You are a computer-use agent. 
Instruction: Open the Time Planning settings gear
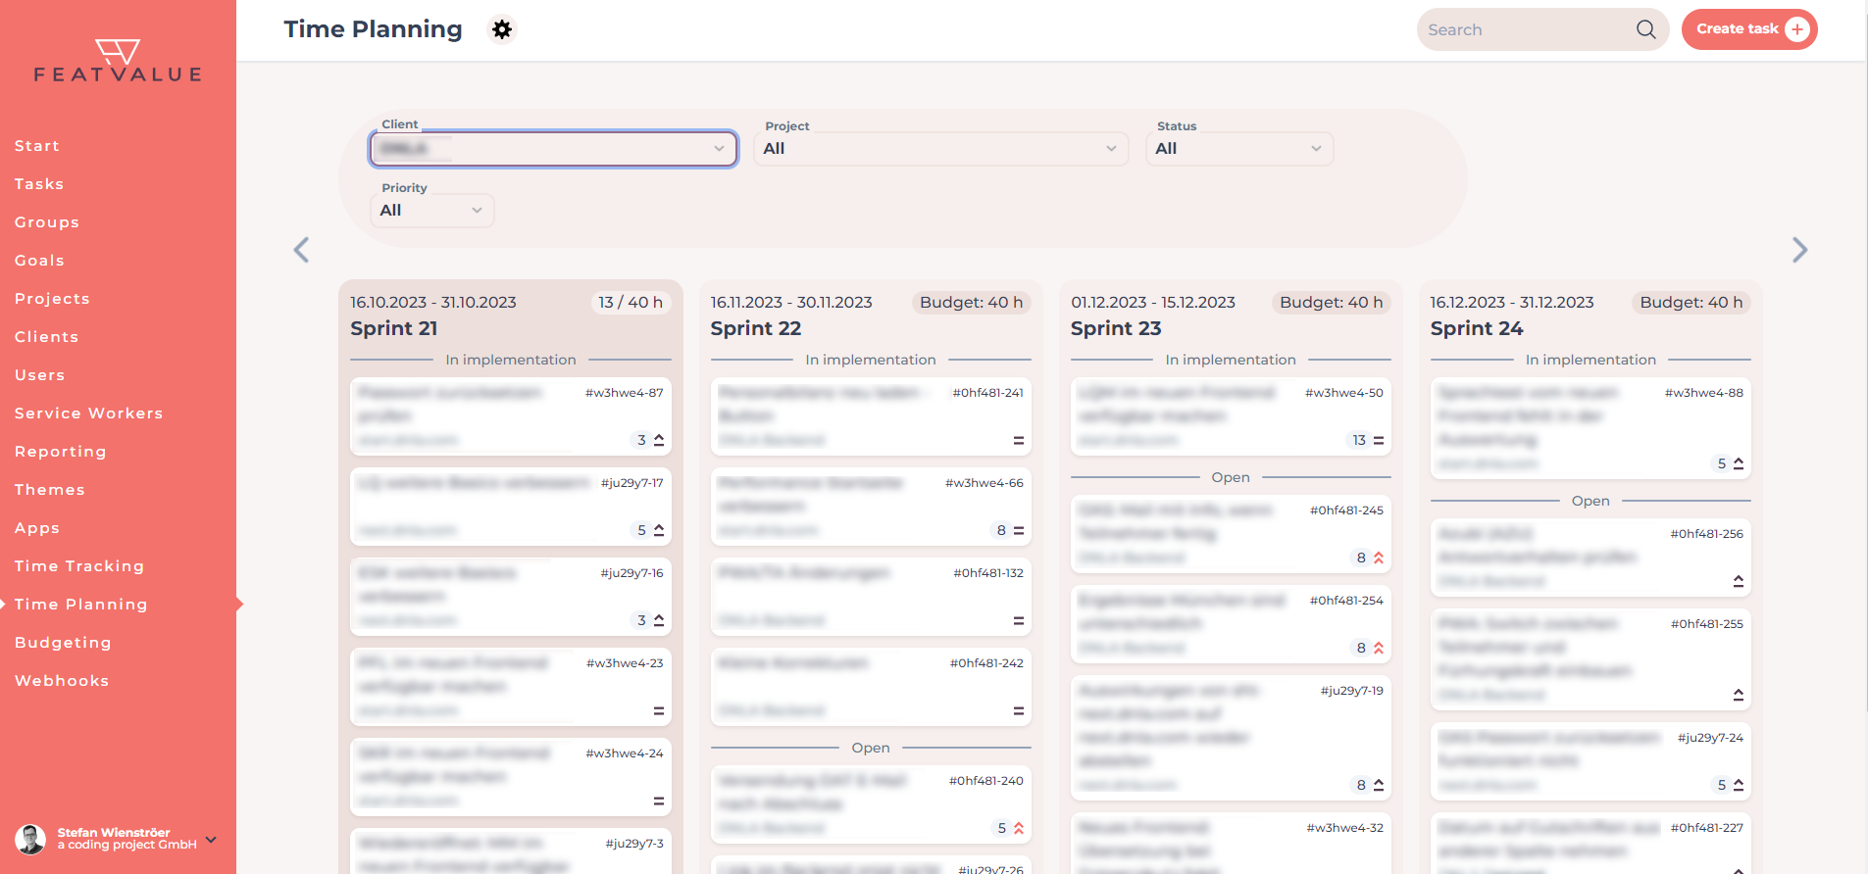pyautogui.click(x=502, y=29)
